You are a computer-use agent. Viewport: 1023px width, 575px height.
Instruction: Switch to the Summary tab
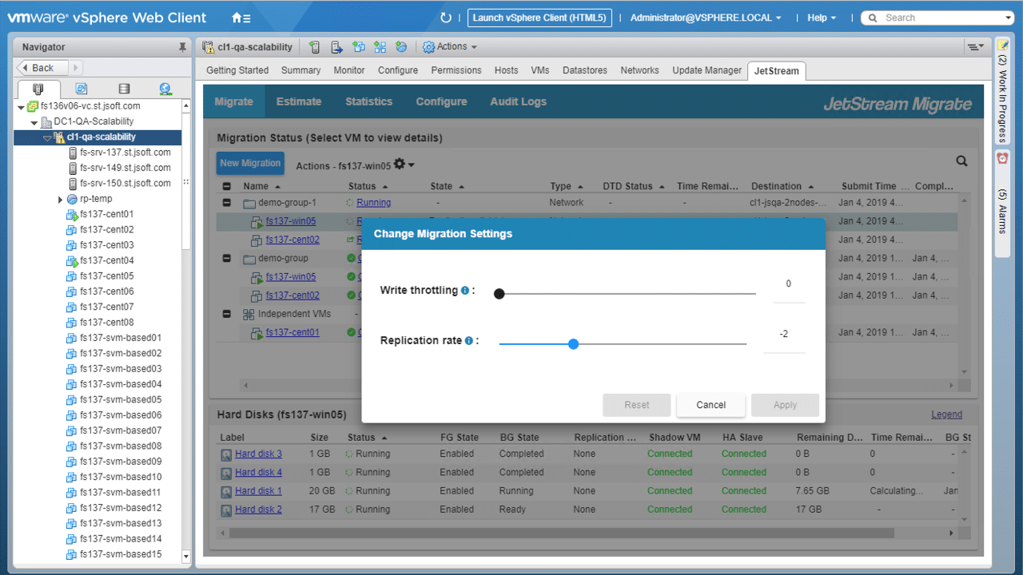(x=301, y=70)
